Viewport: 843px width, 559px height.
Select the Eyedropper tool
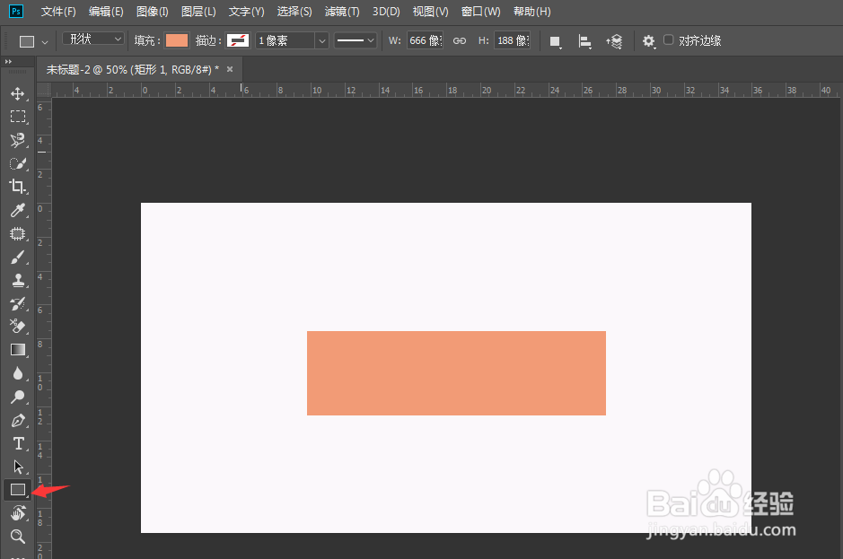click(18, 210)
